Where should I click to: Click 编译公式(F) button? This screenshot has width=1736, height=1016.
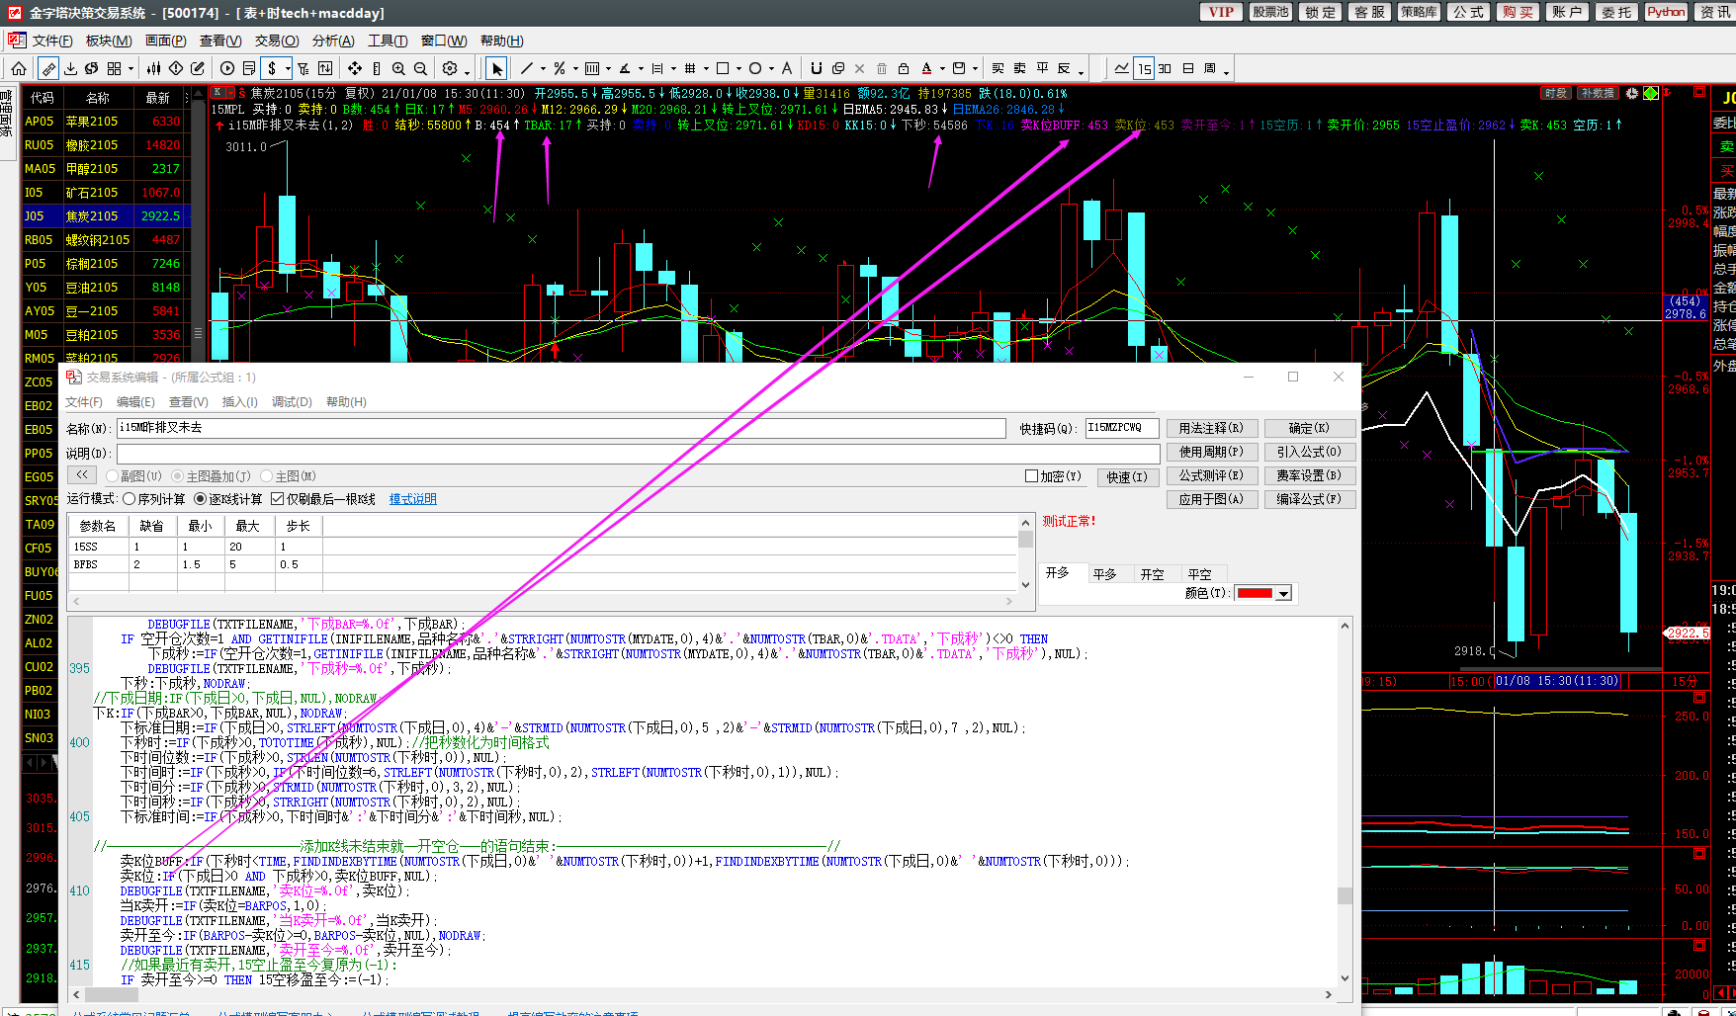click(1309, 499)
